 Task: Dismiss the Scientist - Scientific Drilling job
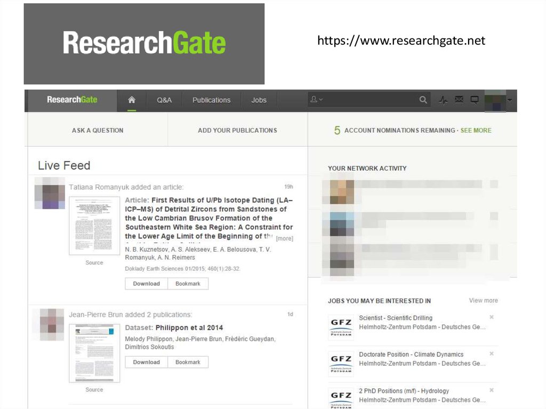pos(491,317)
